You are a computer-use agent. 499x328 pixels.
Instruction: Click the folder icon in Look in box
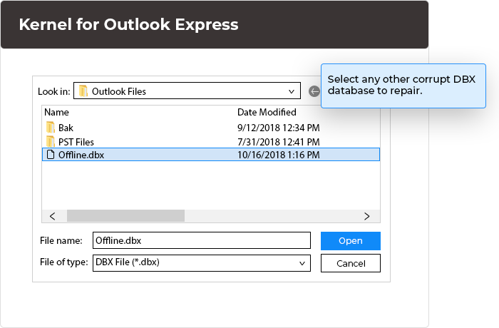point(83,91)
